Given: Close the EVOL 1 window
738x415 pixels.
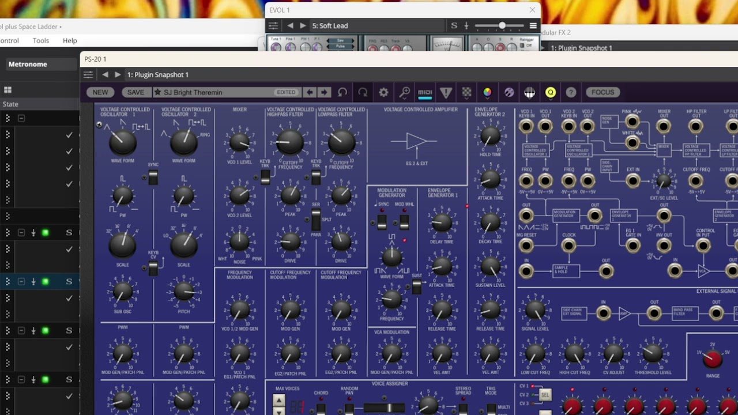Looking at the screenshot, I should (532, 10).
